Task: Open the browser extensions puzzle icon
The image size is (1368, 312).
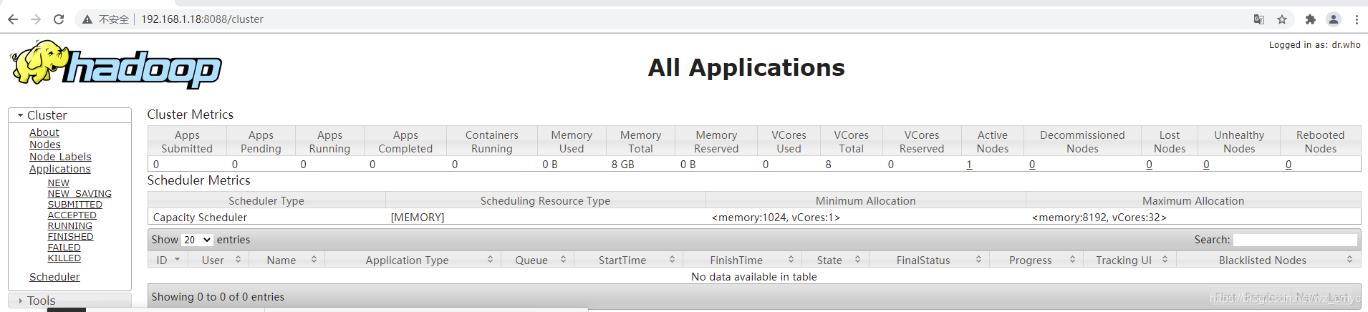Action: 1310,19
